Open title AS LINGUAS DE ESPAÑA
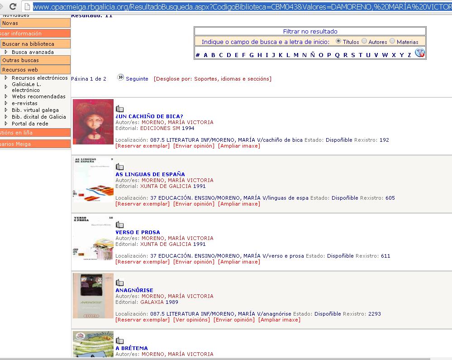 (150, 174)
